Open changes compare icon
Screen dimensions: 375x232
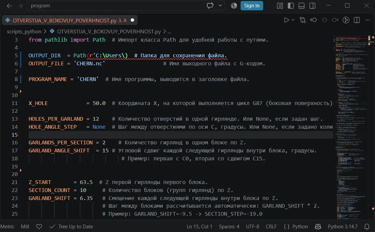(x=303, y=20)
